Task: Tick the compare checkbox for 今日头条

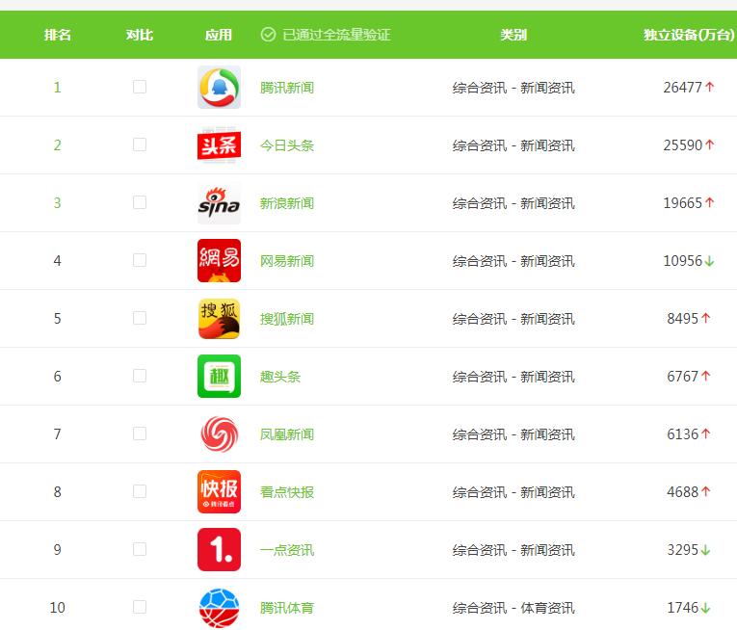Action: coord(140,144)
